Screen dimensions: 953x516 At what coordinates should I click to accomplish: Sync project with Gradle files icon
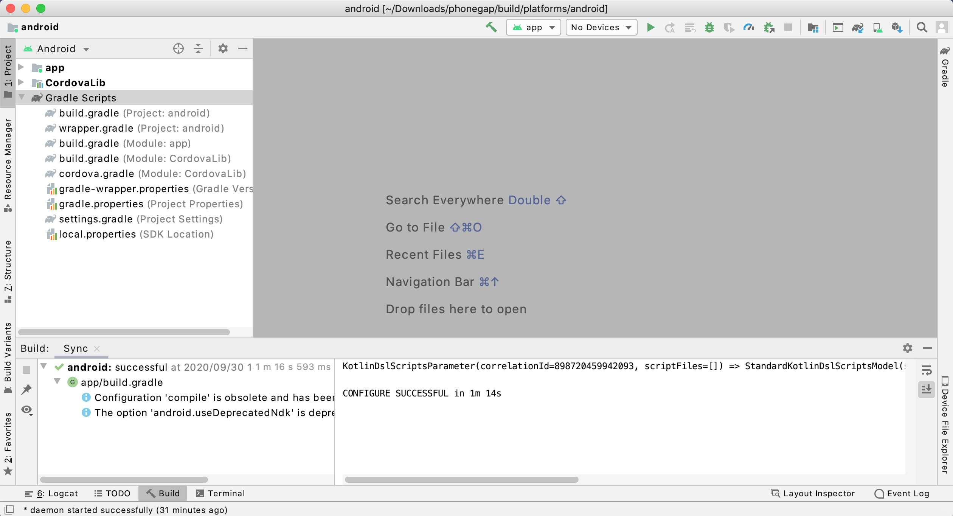(x=857, y=27)
